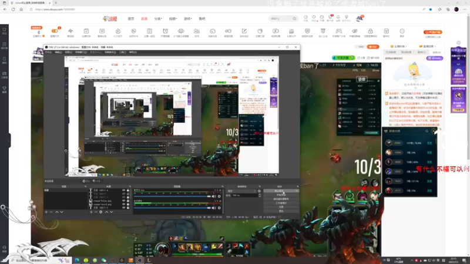Open the second menu in OBS menu bar
The image size is (470, 264).
58,52
